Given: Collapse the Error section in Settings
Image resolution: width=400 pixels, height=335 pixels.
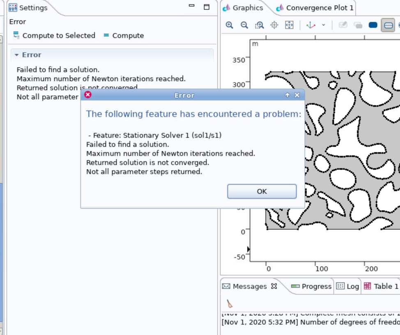Looking at the screenshot, I should [17, 55].
